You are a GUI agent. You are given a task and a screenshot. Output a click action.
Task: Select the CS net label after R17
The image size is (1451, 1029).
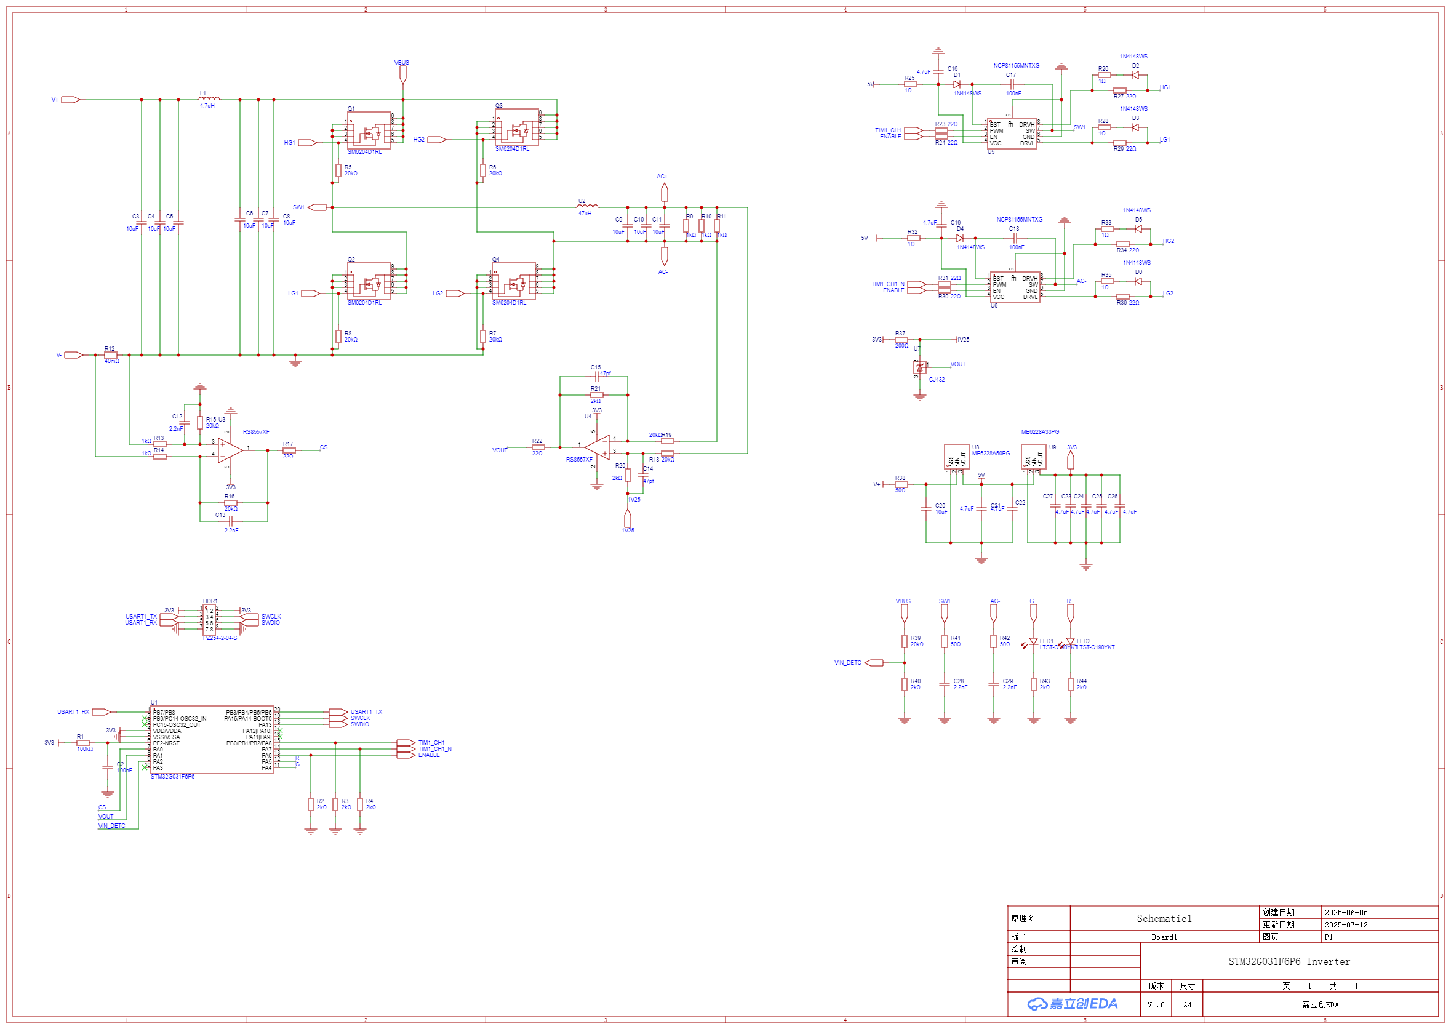pos(323,447)
